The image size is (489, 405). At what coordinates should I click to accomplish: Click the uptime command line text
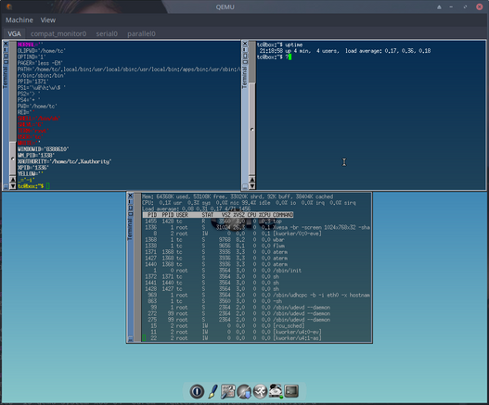pyautogui.click(x=279, y=44)
